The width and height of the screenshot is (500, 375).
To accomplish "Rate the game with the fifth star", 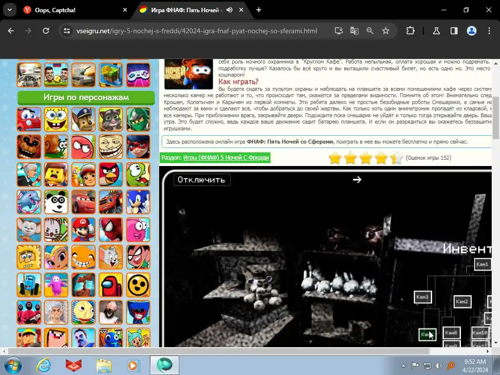I will [396, 158].
